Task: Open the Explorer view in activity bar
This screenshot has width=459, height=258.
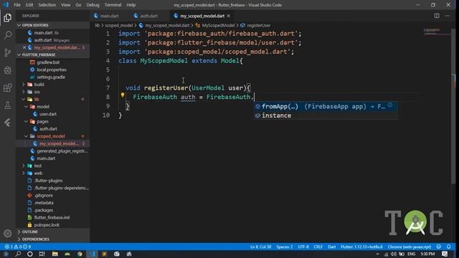Action: [8, 18]
